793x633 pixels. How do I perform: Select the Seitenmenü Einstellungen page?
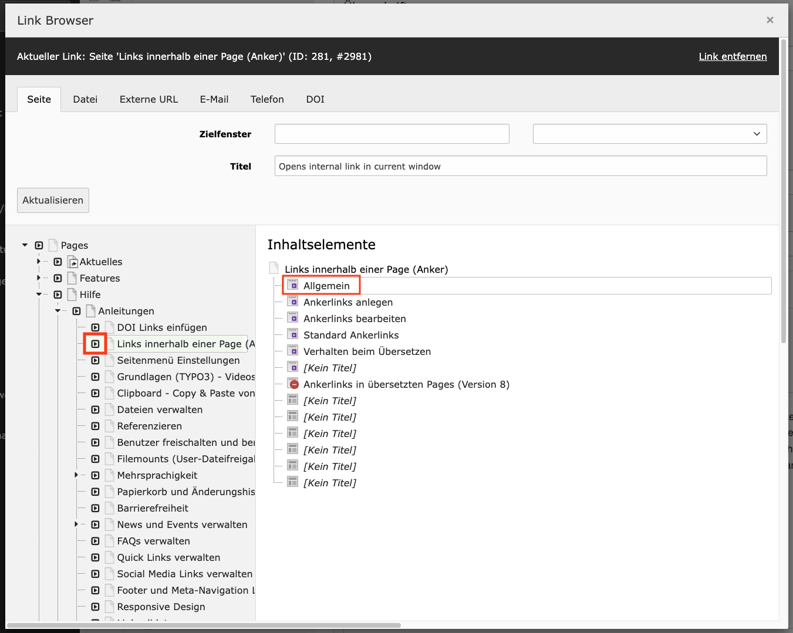[x=178, y=360]
